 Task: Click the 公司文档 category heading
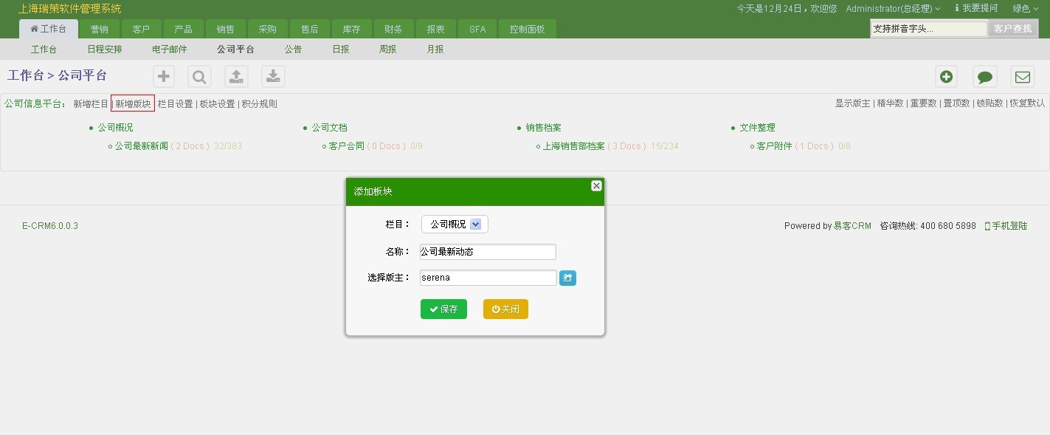(x=329, y=128)
